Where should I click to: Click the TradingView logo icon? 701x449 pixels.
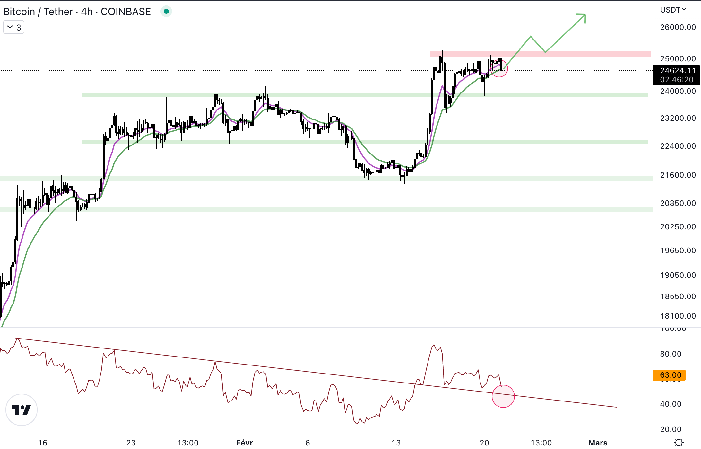point(22,410)
